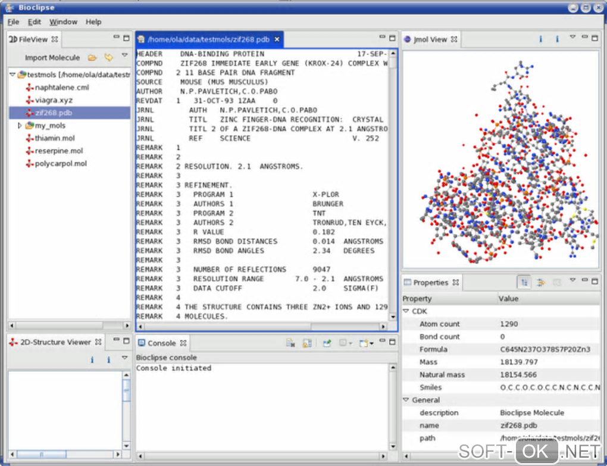Open the Window menu

point(63,22)
